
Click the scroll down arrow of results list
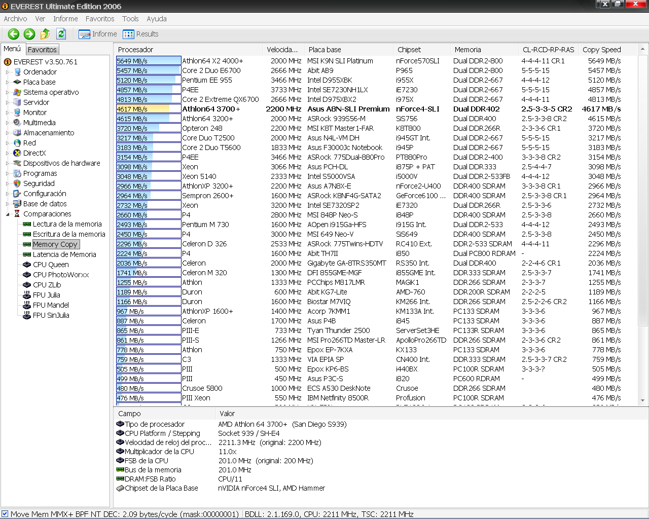pyautogui.click(x=642, y=400)
